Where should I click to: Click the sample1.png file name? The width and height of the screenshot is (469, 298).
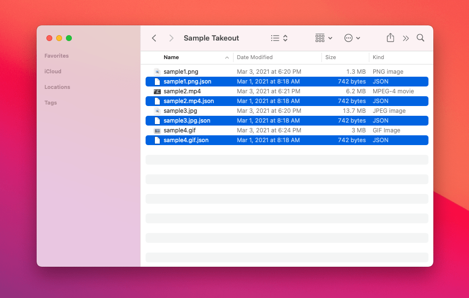181,71
